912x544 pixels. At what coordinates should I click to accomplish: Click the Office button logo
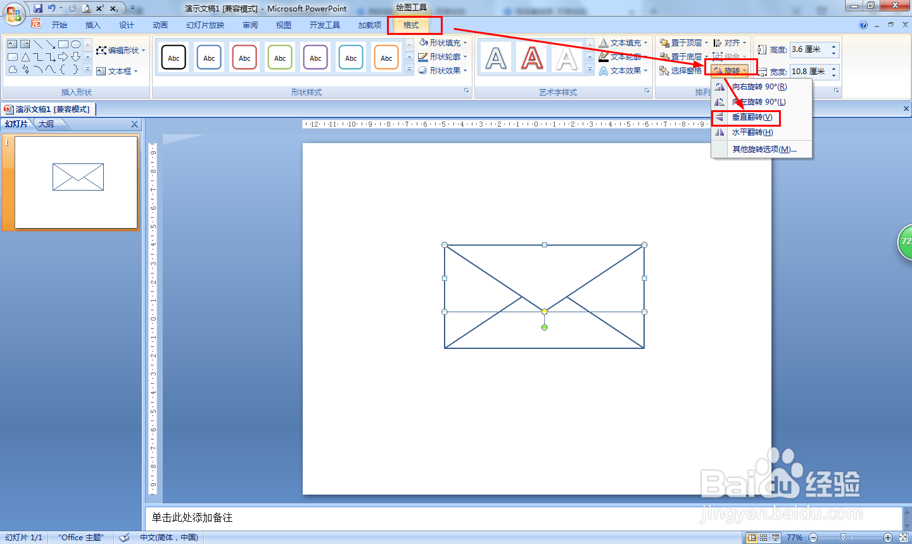(13, 13)
